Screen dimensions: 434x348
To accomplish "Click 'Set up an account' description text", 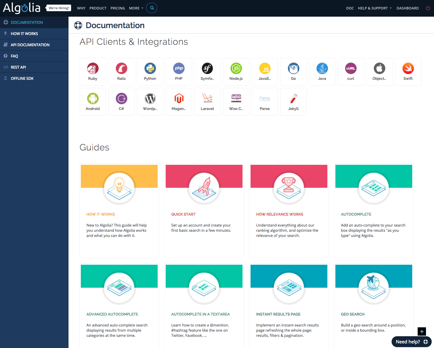I will (x=201, y=228).
